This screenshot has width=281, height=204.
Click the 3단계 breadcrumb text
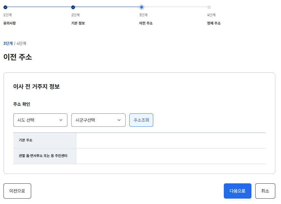pos(8,43)
